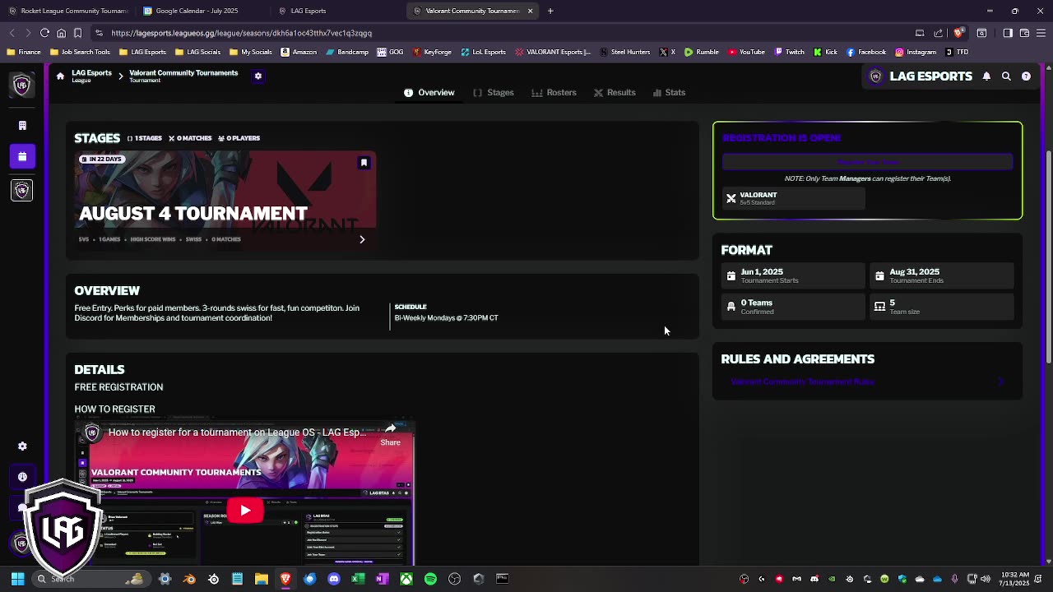
Task: Switch to the Stages tab
Action: click(494, 92)
